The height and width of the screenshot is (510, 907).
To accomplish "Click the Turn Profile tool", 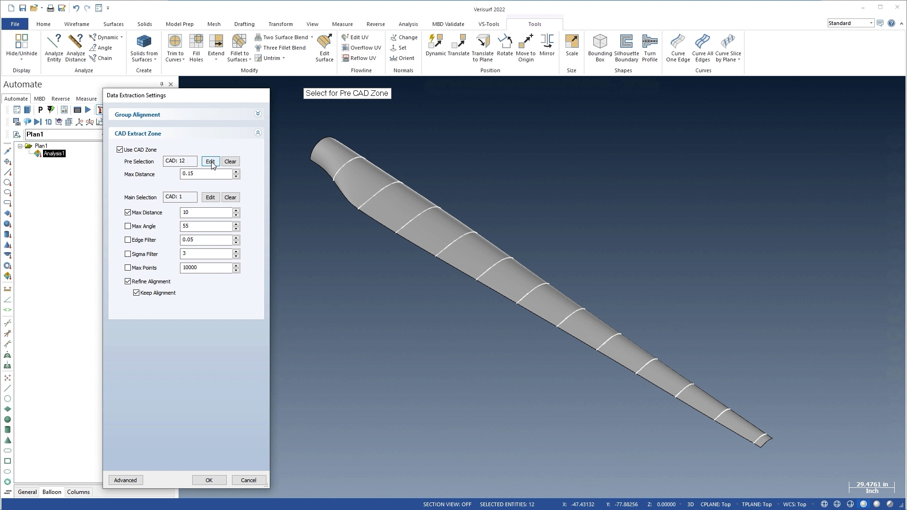I will pos(650,47).
